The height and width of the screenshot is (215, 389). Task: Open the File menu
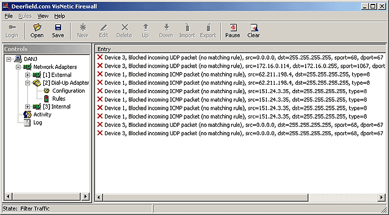[x=8, y=16]
